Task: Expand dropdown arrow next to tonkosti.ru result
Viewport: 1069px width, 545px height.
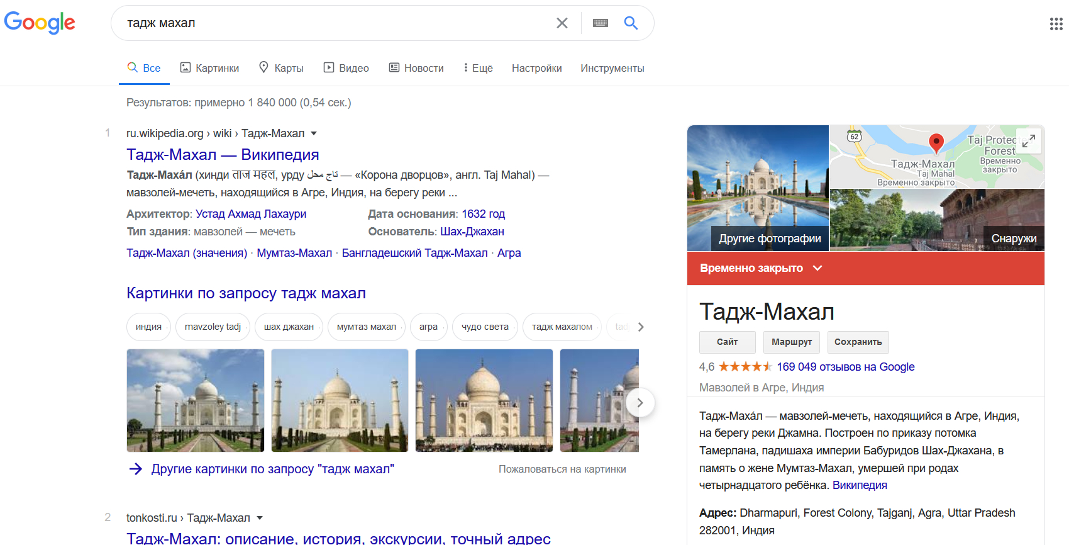Action: click(x=260, y=518)
